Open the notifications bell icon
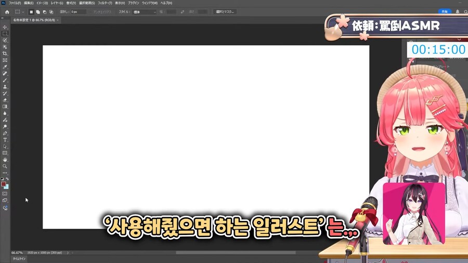This screenshot has width=468, height=263. (458, 11)
